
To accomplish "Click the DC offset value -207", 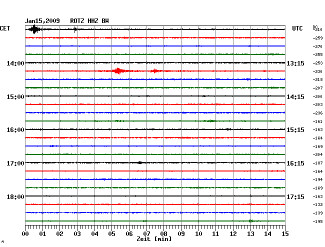I will [x=317, y=88].
